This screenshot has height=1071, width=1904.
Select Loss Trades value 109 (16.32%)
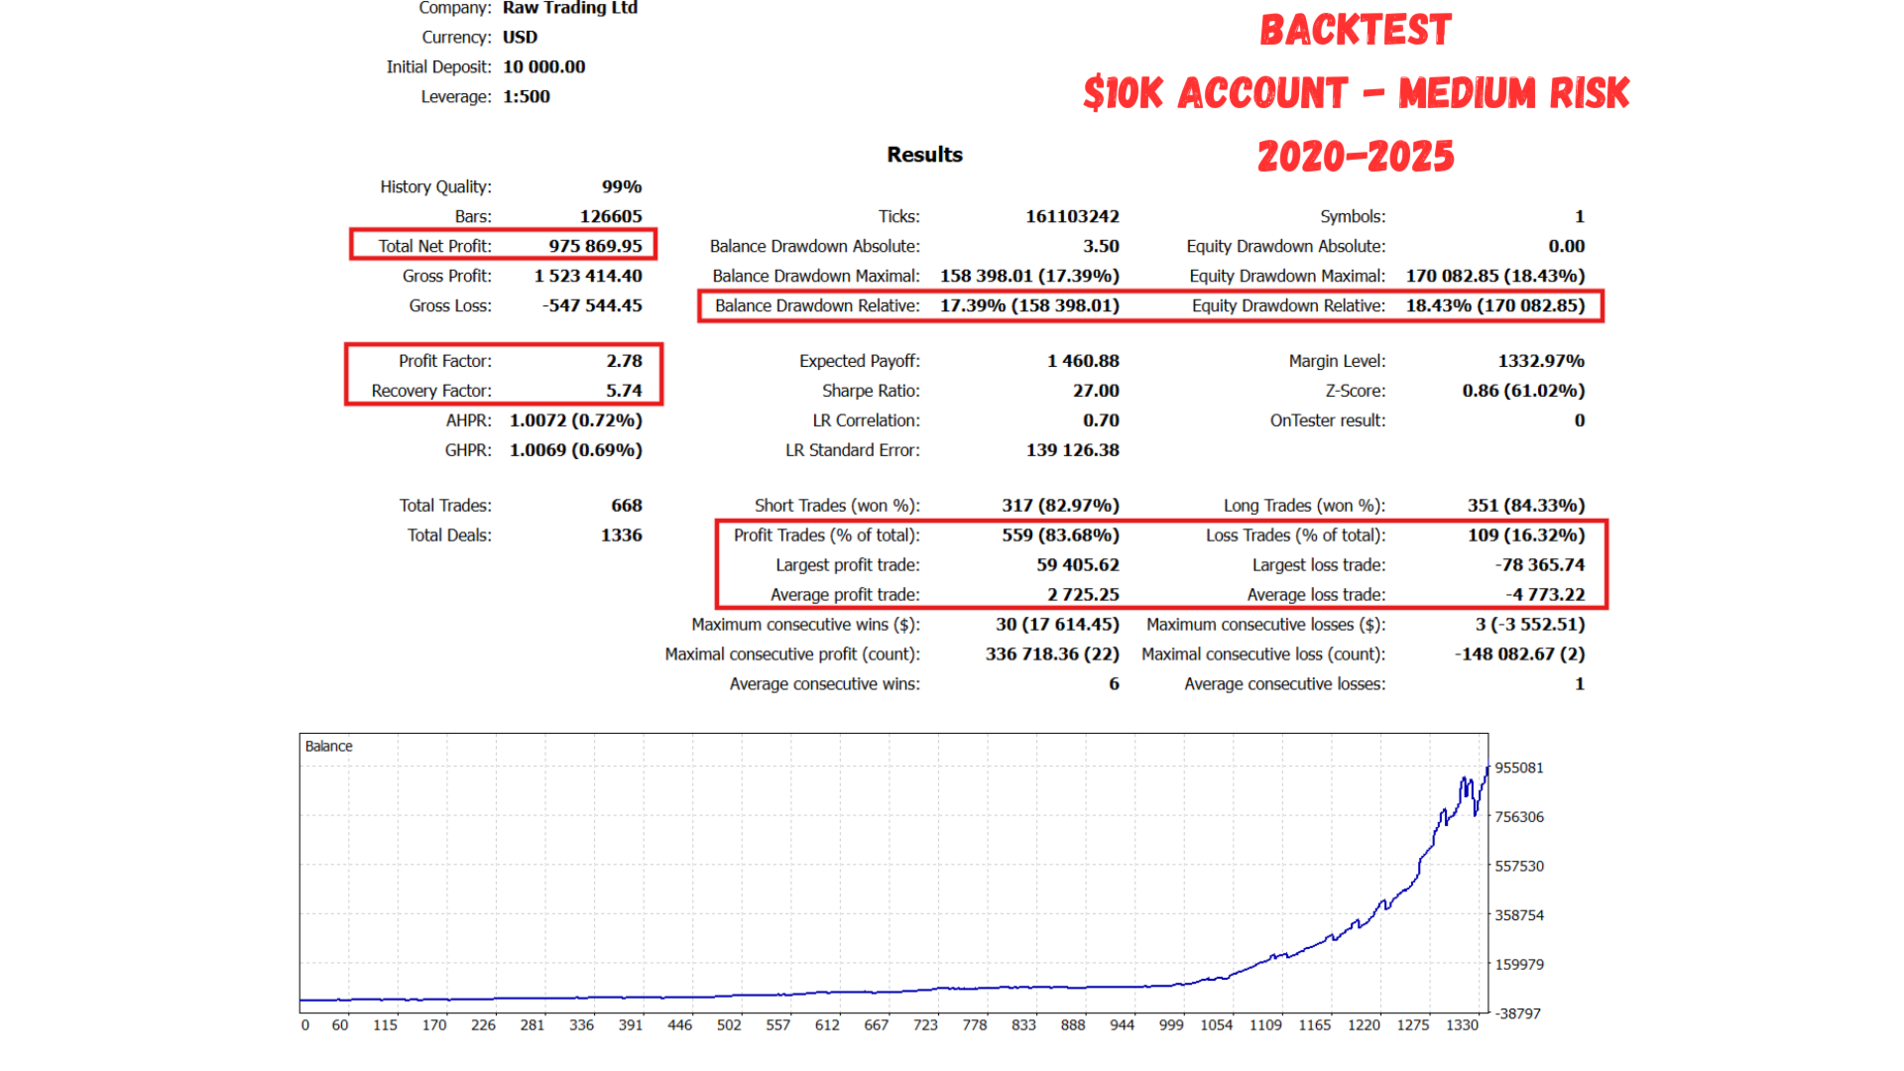[1526, 535]
